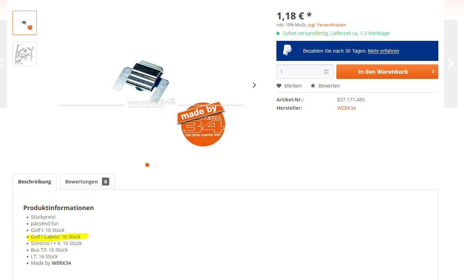
Task: Click the quantity input field
Action: [x=300, y=72]
